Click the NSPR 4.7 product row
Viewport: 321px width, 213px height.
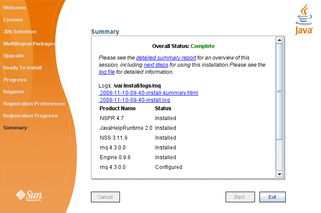point(138,118)
